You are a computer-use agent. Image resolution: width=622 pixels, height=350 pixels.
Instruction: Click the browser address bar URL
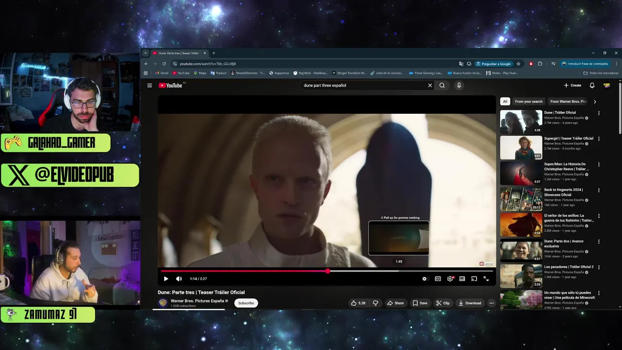pyautogui.click(x=207, y=64)
